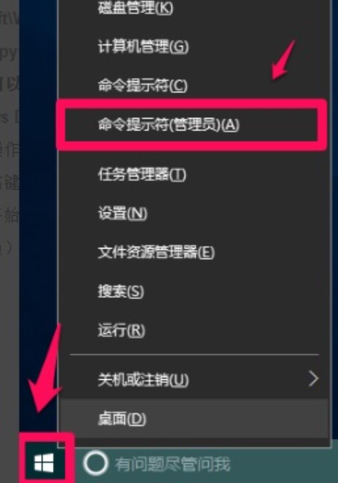Click the Windows Start logo button
338x483 pixels.
pyautogui.click(x=44, y=463)
